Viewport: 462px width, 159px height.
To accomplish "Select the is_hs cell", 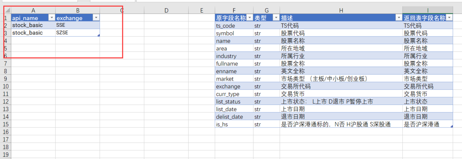I will click(234, 124).
